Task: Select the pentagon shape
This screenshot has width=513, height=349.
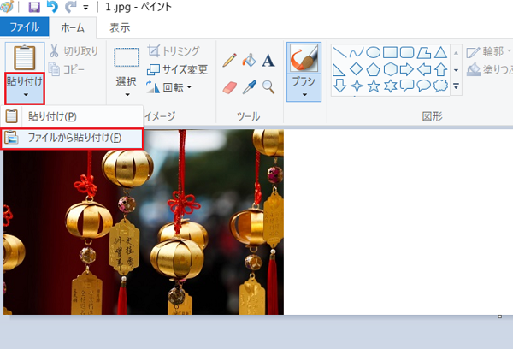Action: pyautogui.click(x=373, y=69)
